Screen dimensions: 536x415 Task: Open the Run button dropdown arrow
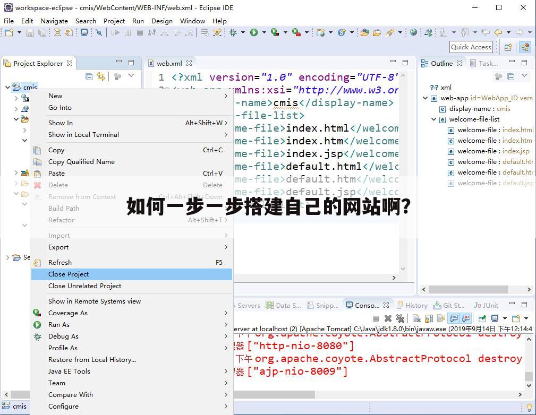(x=264, y=32)
